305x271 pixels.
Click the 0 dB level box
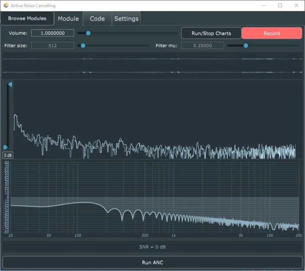8,156
